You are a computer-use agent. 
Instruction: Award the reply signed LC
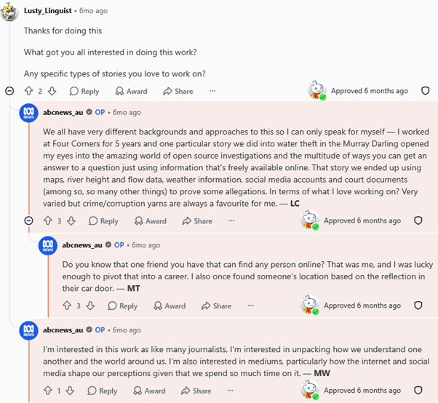(151, 221)
